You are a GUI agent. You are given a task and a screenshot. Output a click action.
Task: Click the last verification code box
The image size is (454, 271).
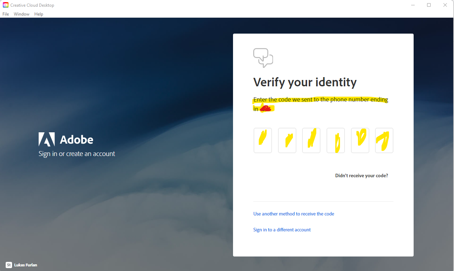(384, 140)
